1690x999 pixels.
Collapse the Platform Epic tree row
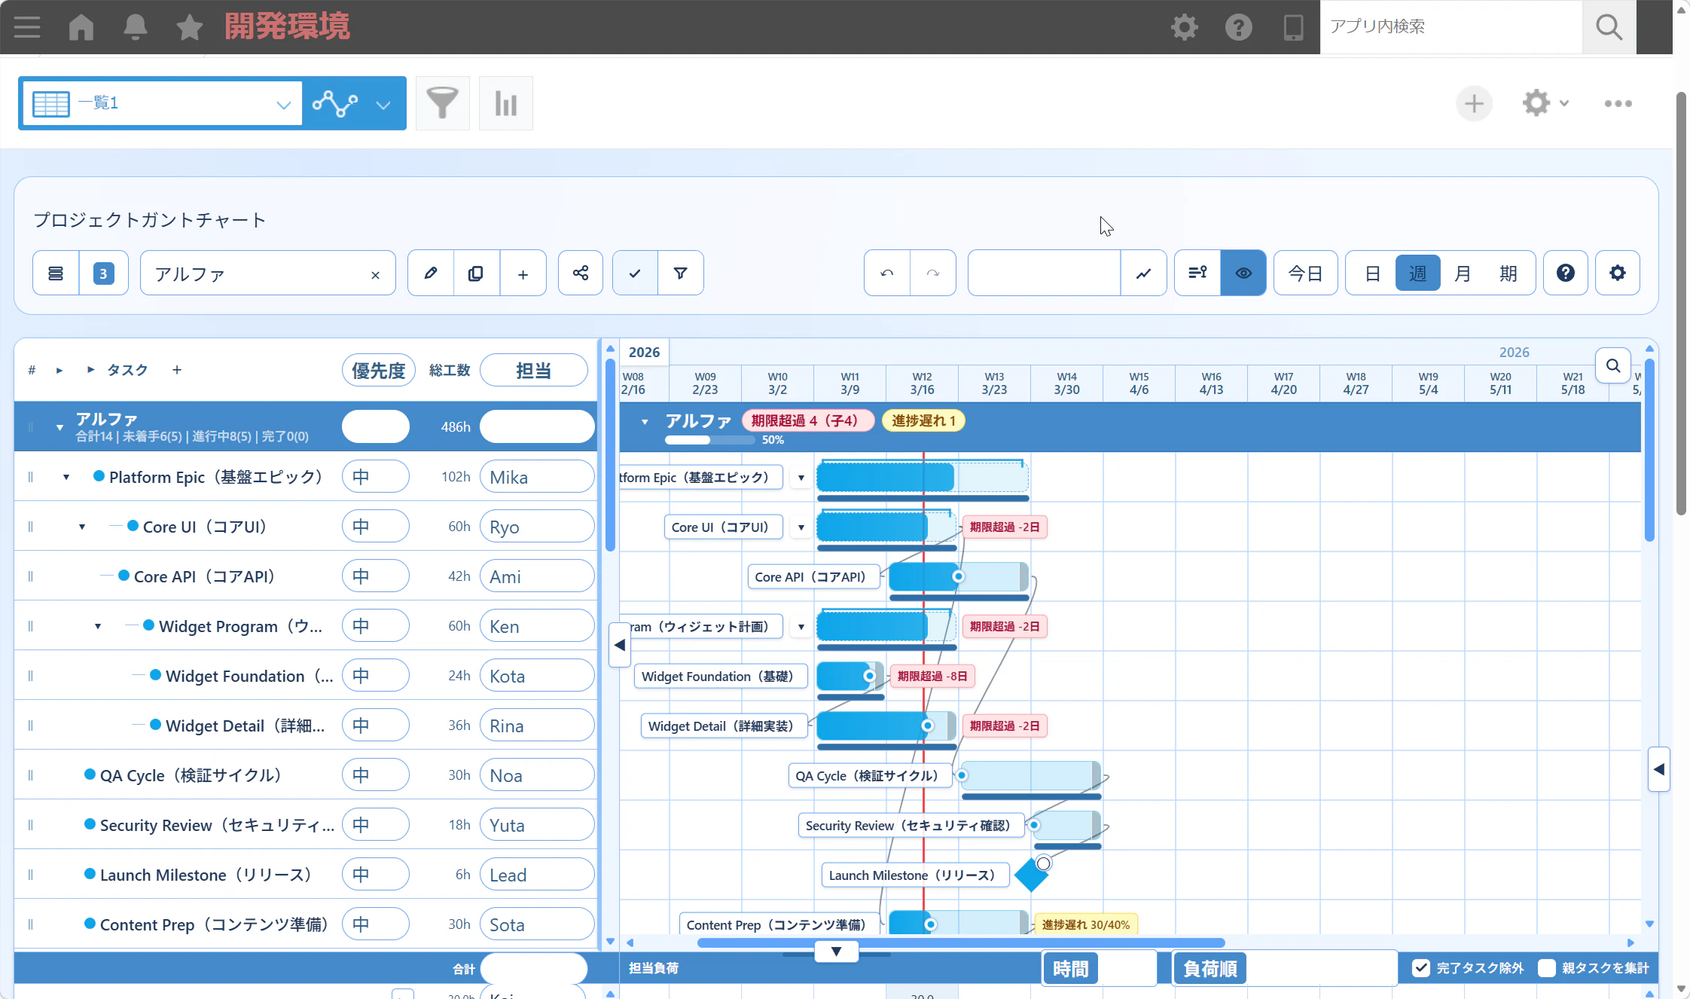66,478
